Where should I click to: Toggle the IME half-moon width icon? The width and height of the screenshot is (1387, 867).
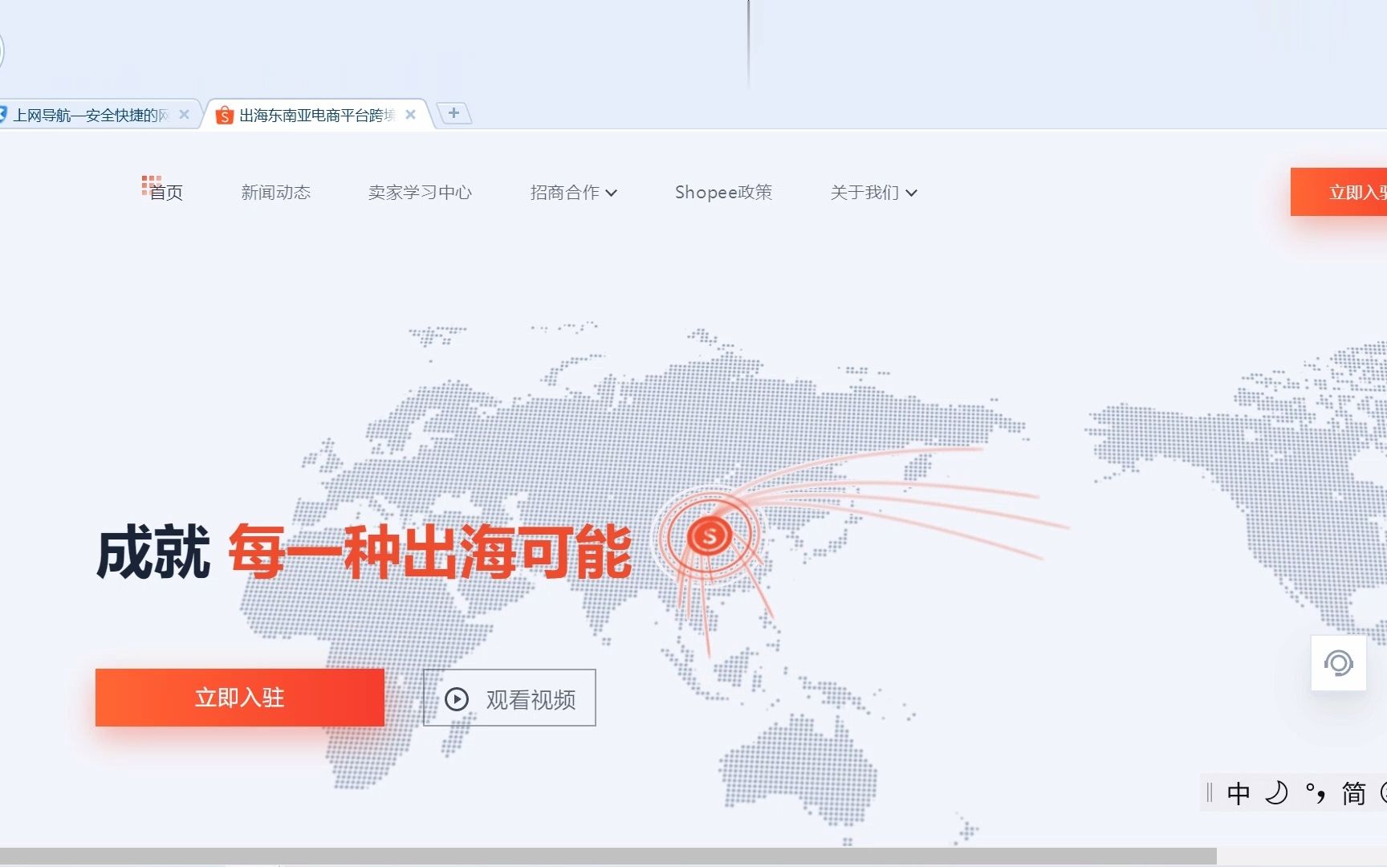tap(1276, 793)
